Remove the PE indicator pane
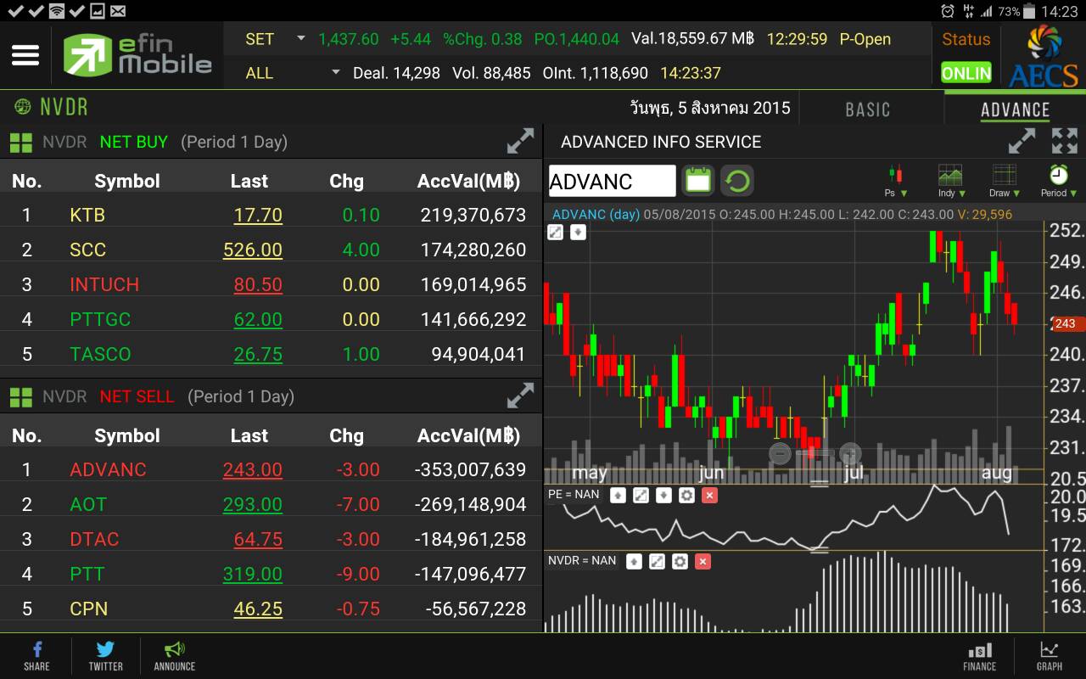The height and width of the screenshot is (679, 1086). tap(710, 495)
